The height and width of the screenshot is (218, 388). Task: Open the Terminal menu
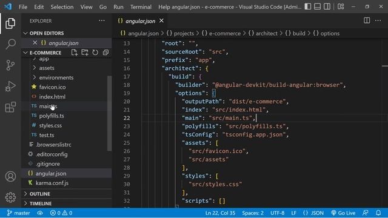point(141,7)
